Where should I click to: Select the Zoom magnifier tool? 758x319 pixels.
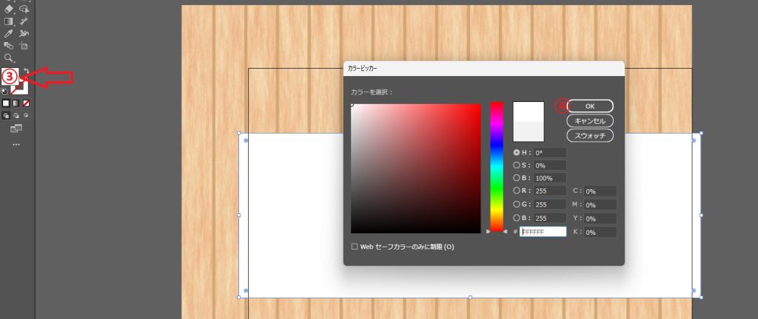point(9,57)
